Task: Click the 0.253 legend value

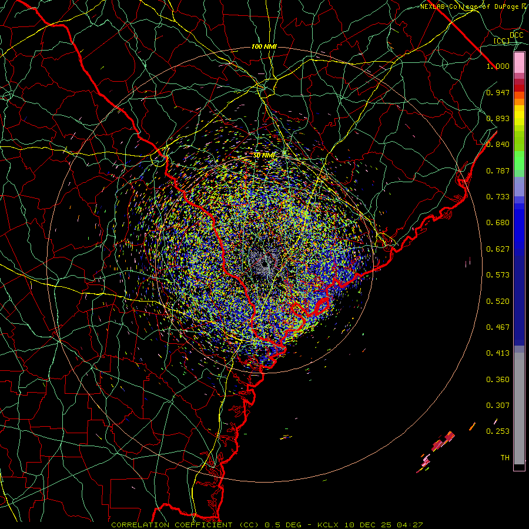Action: point(498,431)
